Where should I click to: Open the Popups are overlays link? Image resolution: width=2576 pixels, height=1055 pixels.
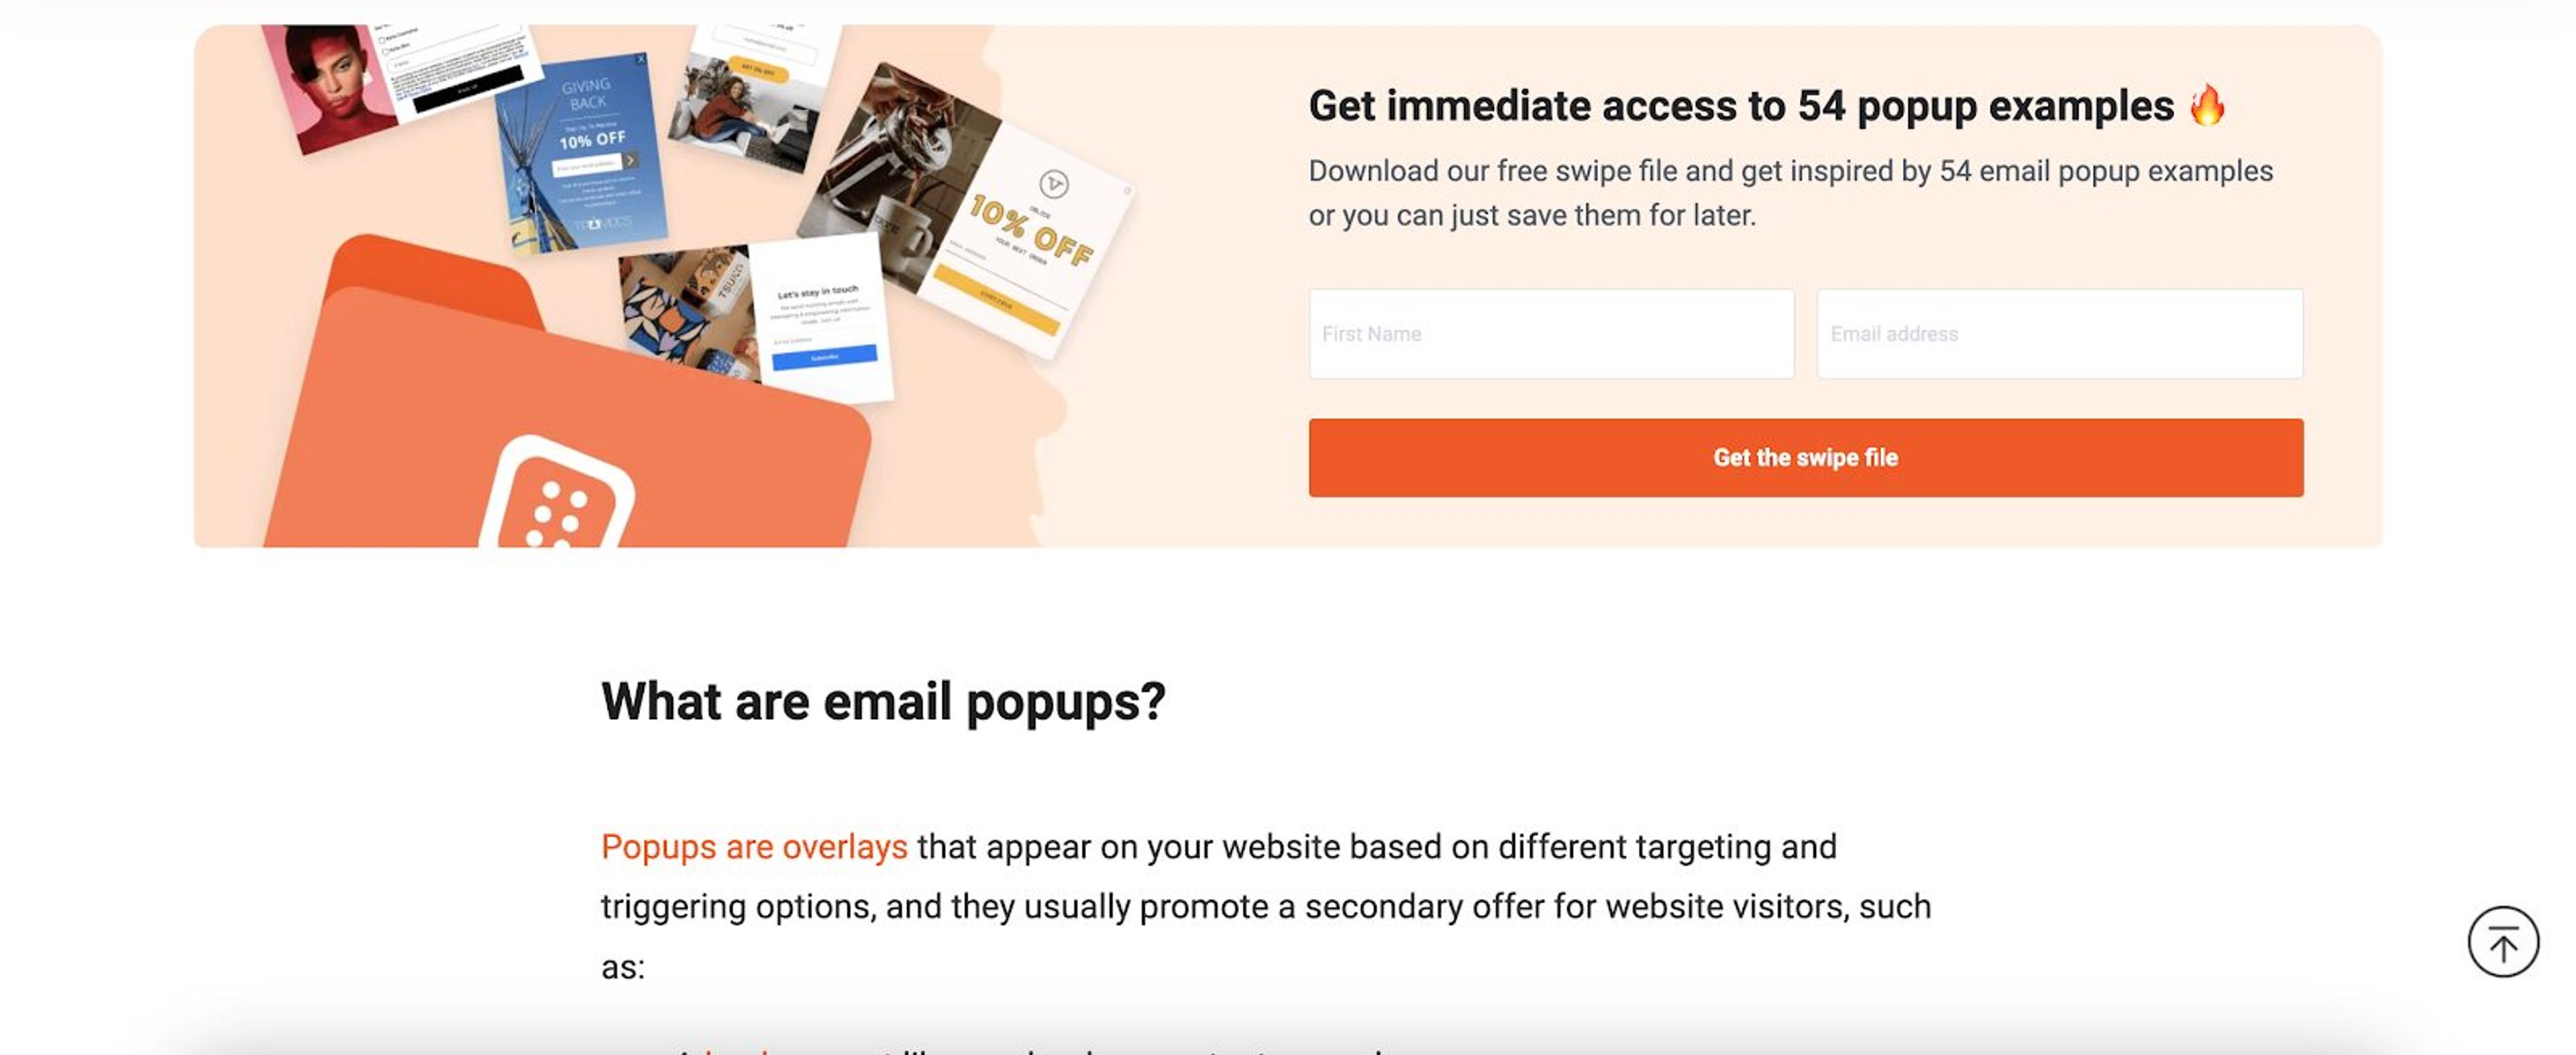752,846
